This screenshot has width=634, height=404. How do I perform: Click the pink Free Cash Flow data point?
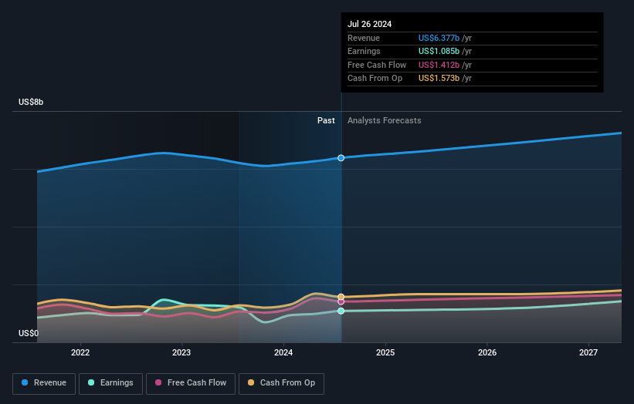341,301
